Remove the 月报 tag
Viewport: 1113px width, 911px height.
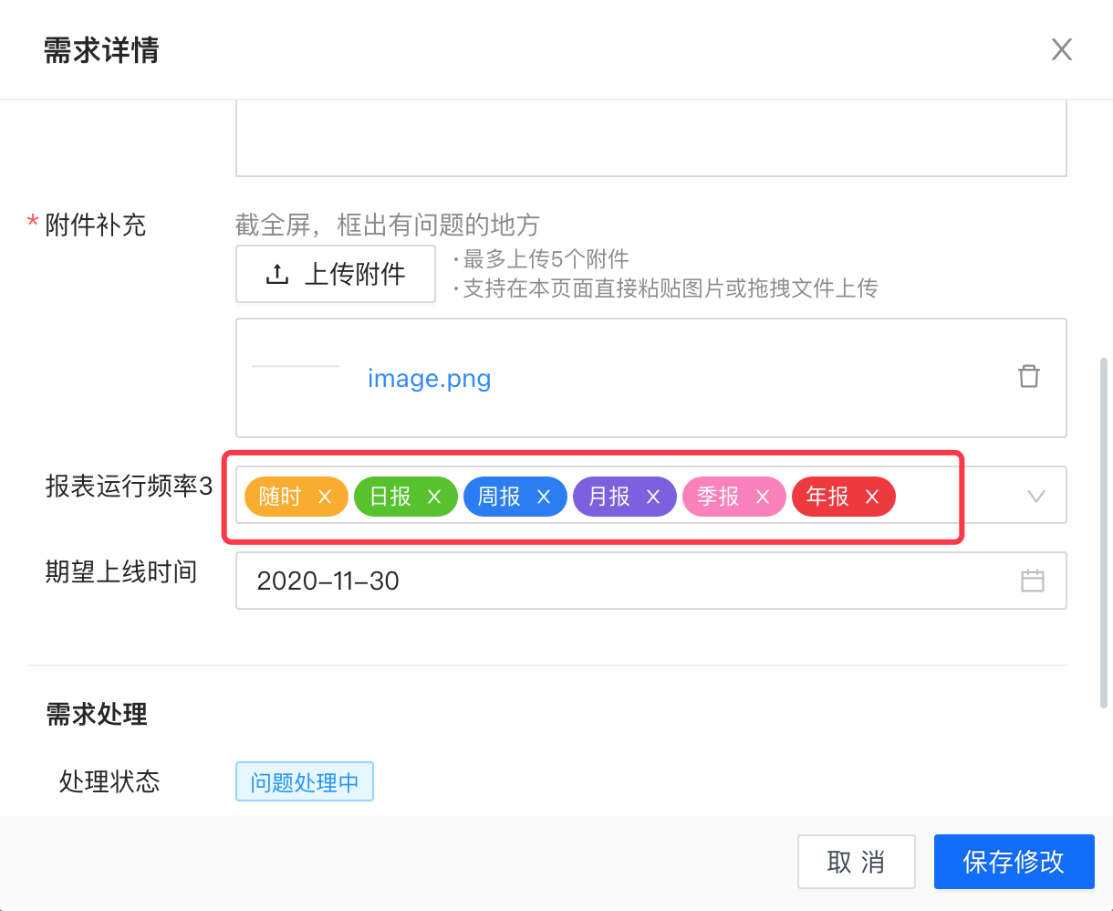point(653,497)
